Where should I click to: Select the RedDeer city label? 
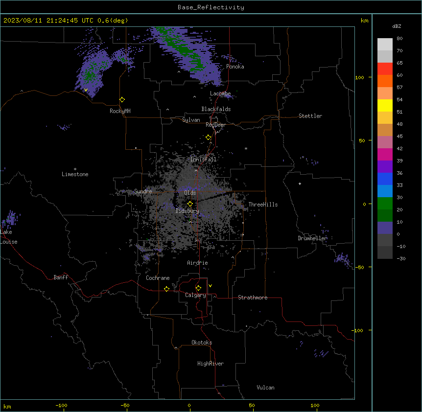215,125
